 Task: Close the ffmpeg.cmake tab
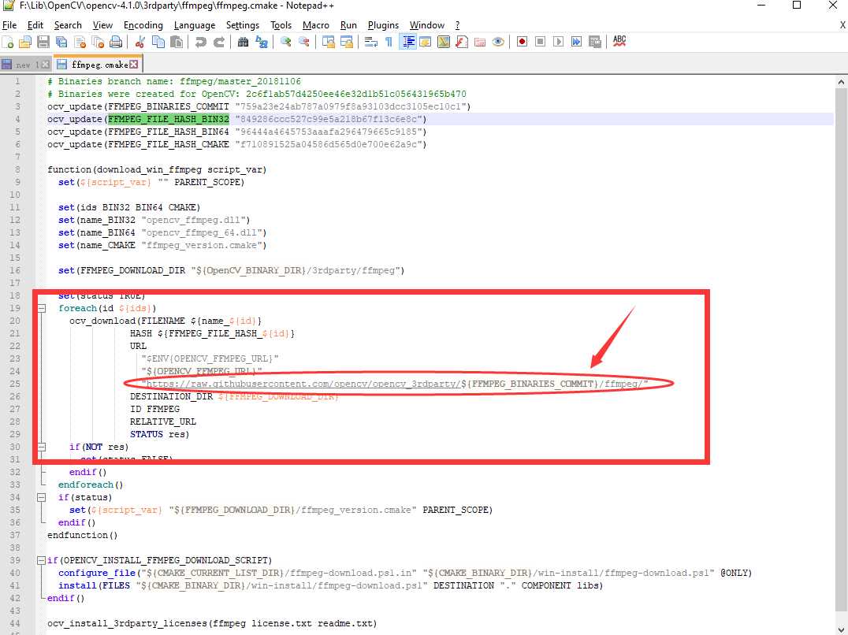133,65
